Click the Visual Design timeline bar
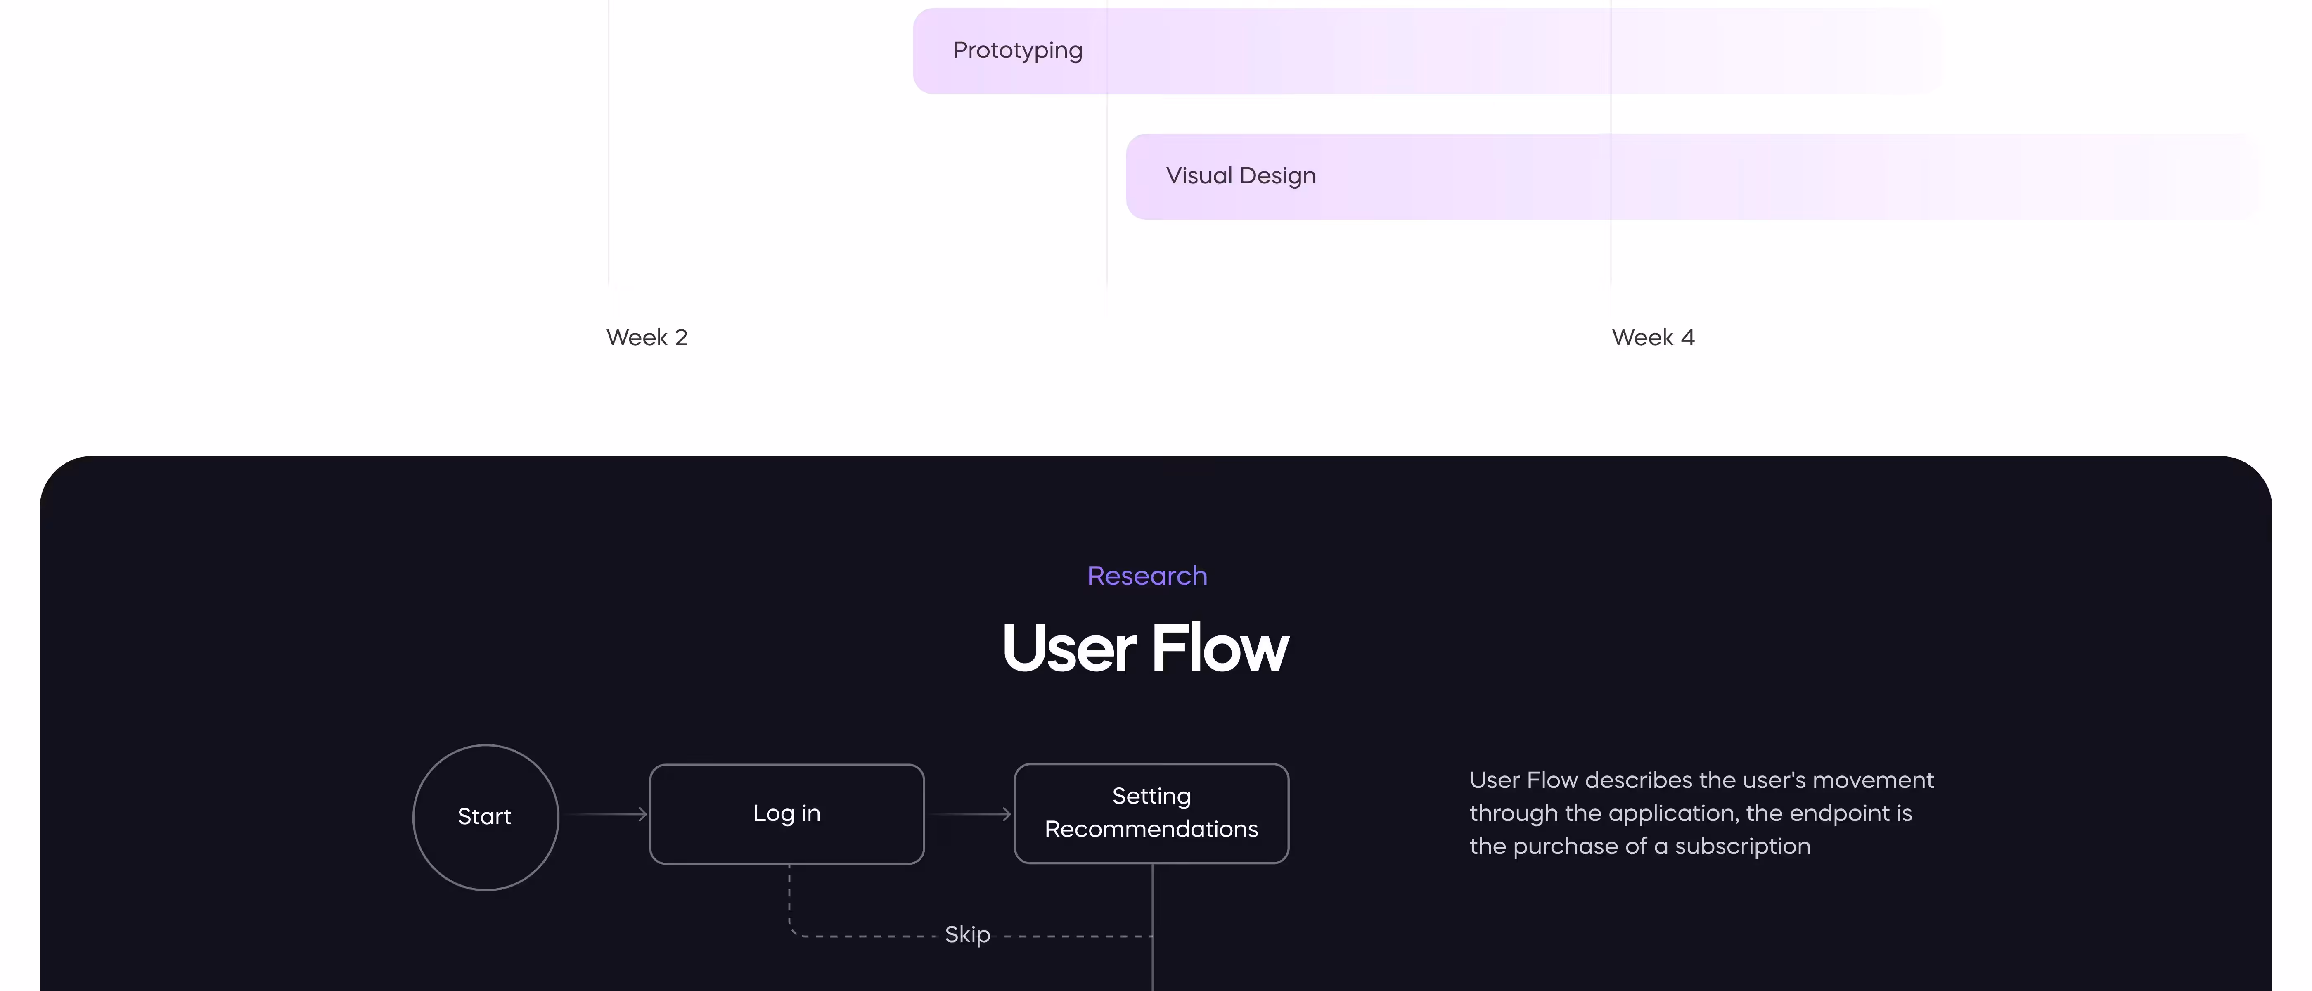The width and height of the screenshot is (2312, 991). pyautogui.click(x=1693, y=177)
